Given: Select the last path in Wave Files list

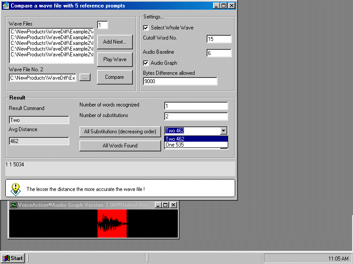Looking at the screenshot, I should pyautogui.click(x=52, y=55).
